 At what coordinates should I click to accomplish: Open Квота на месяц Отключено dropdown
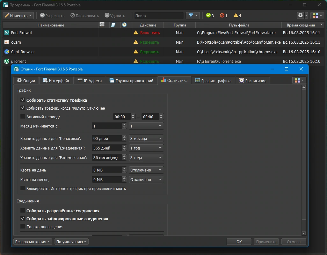pos(146,179)
